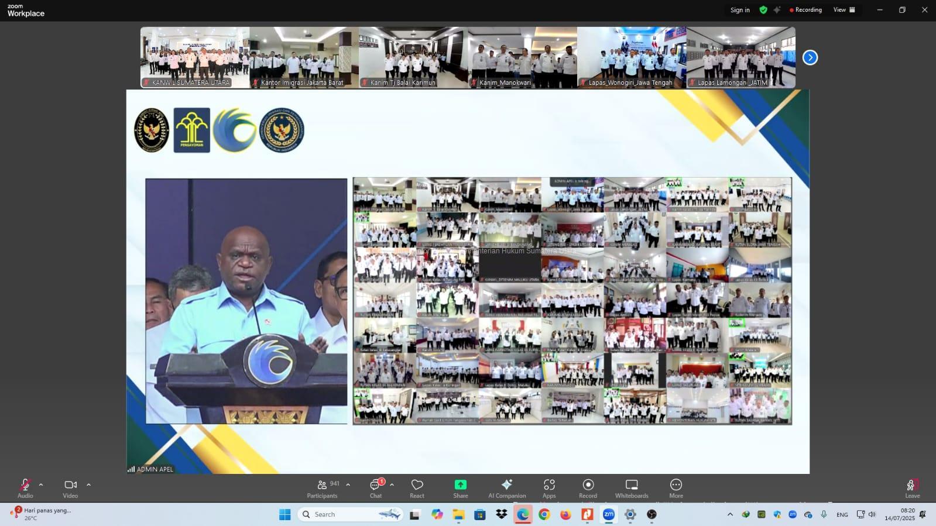Screen dimensions: 936x526
Task: Expand audio settings arrow next to Audio
Action: click(41, 484)
